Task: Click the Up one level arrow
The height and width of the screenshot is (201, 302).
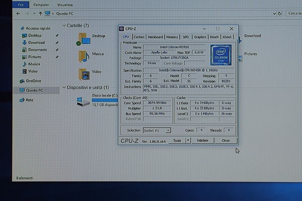Action: pyautogui.click(x=40, y=14)
